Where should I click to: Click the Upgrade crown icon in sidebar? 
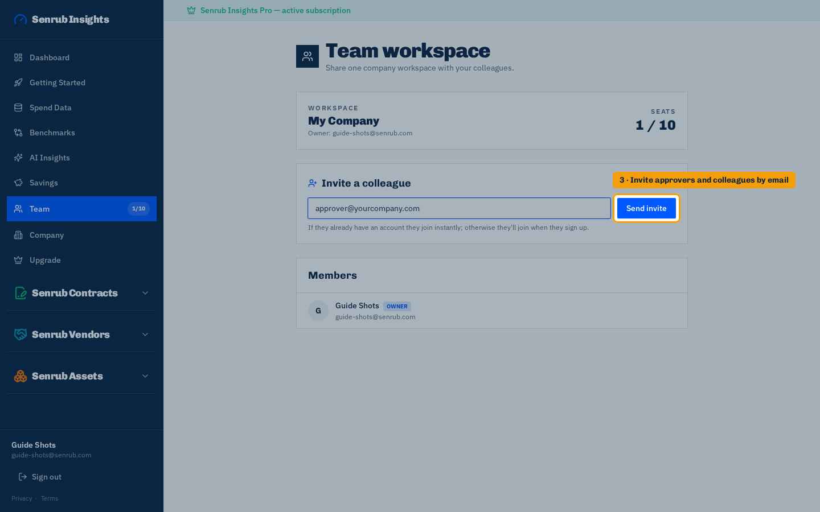pyautogui.click(x=18, y=260)
